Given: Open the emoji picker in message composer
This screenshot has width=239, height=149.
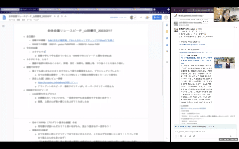Looking at the screenshot, I should pos(190,136).
